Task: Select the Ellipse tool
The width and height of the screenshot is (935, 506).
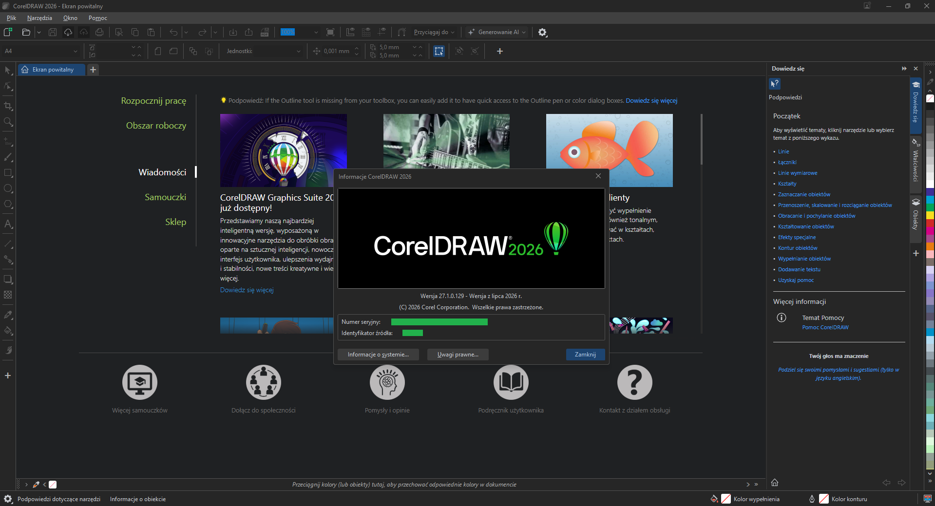Action: click(8, 188)
